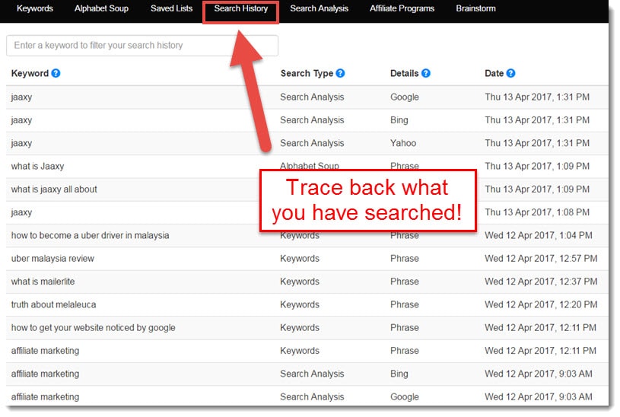The height and width of the screenshot is (417, 620).
Task: Click Phrase details in what is mailerlite row
Action: [404, 282]
